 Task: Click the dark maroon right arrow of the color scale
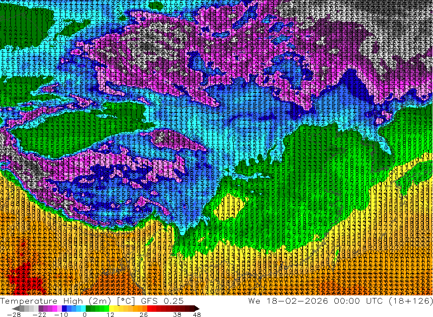point(197,309)
